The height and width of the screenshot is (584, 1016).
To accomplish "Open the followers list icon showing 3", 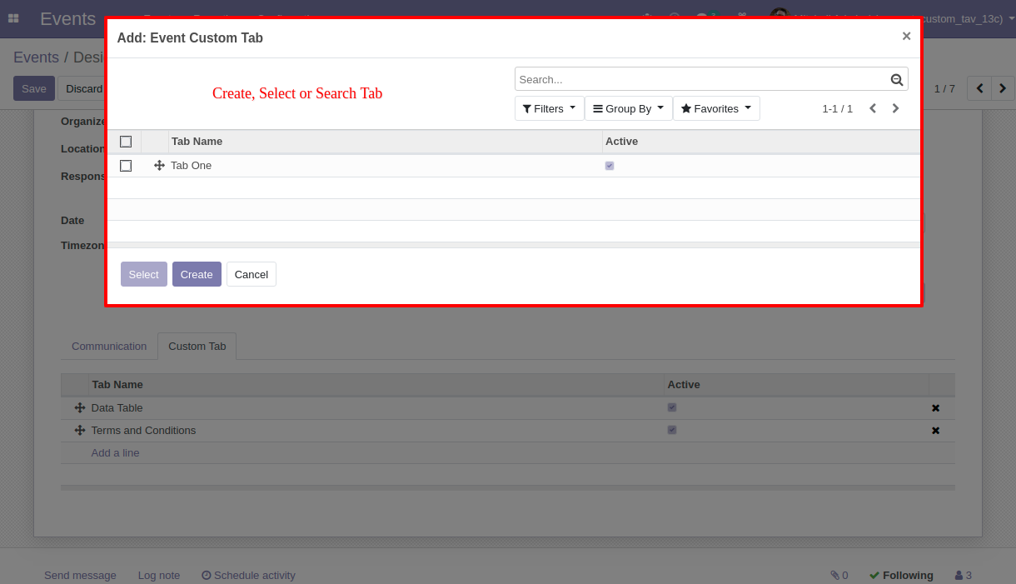I will point(964,576).
